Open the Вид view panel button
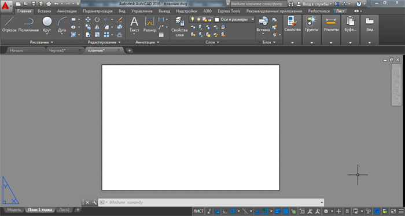The height and width of the screenshot is (216, 405). click(370, 30)
